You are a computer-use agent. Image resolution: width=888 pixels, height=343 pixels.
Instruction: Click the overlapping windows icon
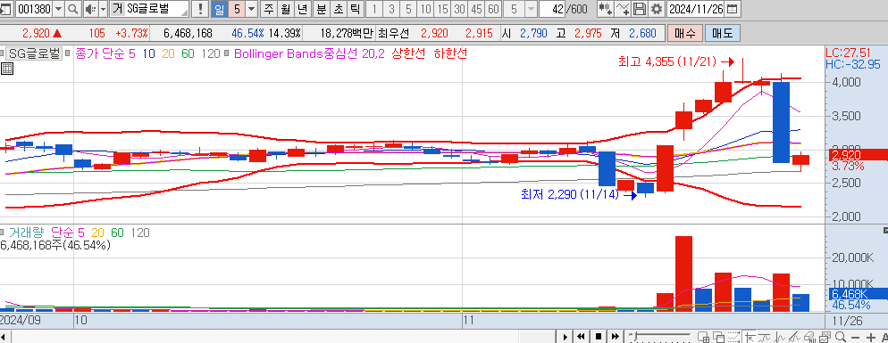[718, 337]
